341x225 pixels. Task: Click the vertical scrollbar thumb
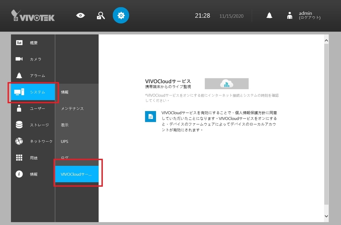pos(326,124)
